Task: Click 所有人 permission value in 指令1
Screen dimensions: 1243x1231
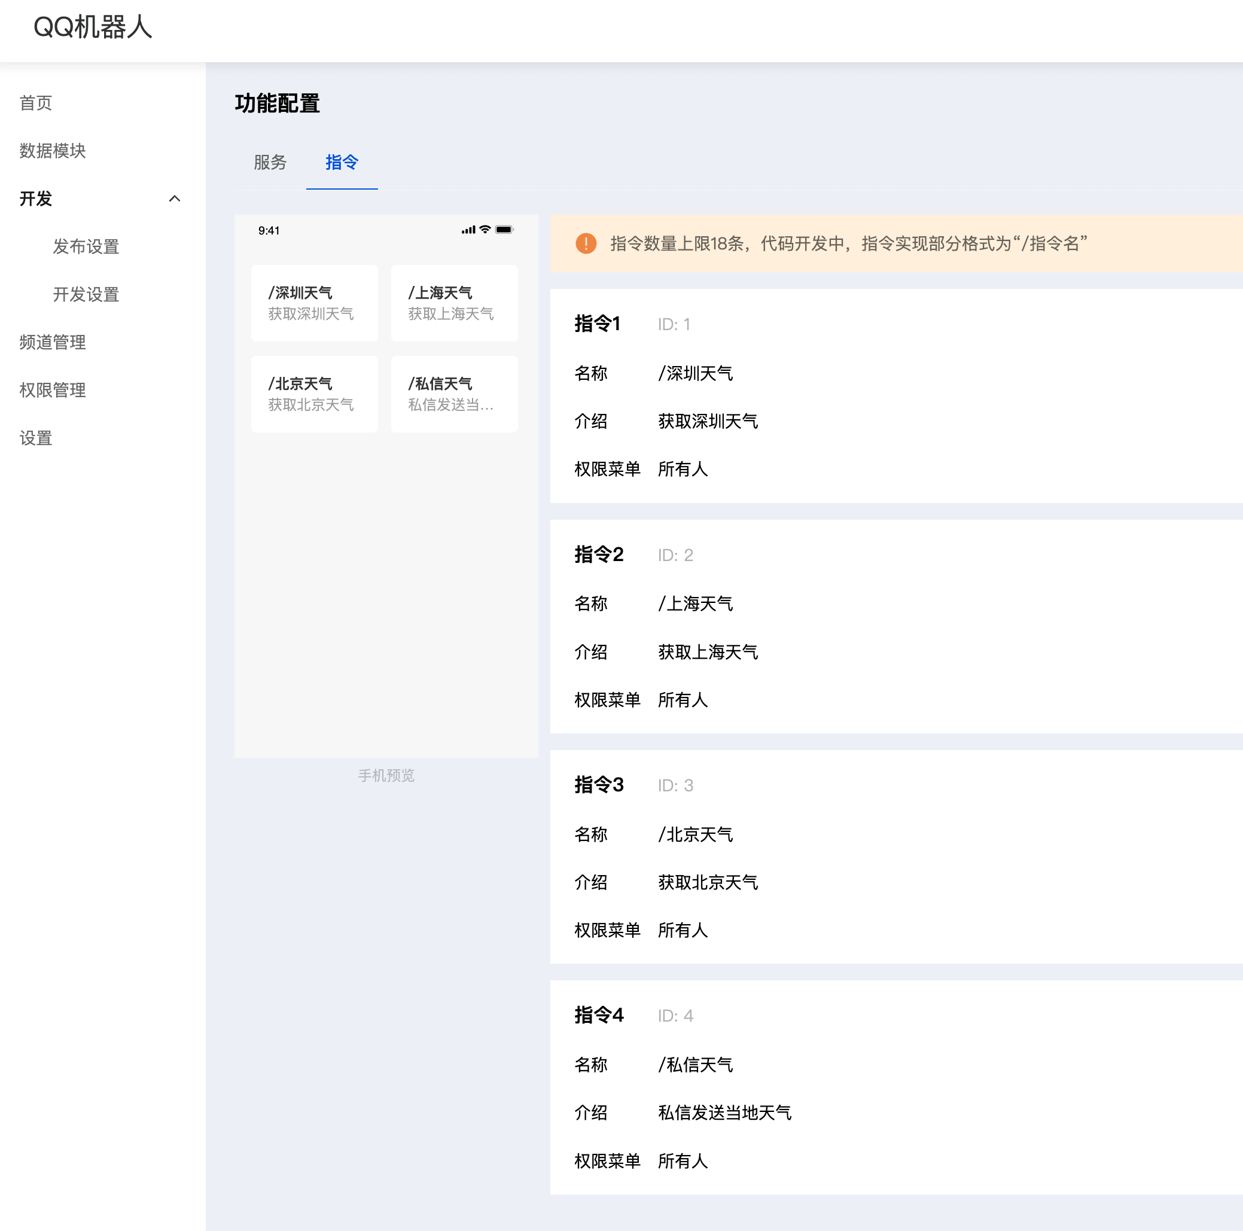Action: [683, 469]
